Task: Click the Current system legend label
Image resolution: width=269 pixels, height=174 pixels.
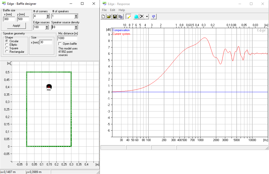Action: click(x=121, y=34)
